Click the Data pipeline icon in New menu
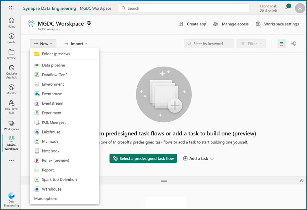Image resolution: width=307 pixels, height=210 pixels. point(37,65)
